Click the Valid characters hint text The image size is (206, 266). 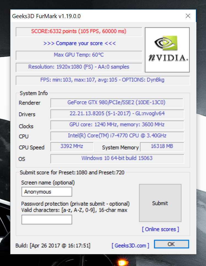(x=74, y=210)
